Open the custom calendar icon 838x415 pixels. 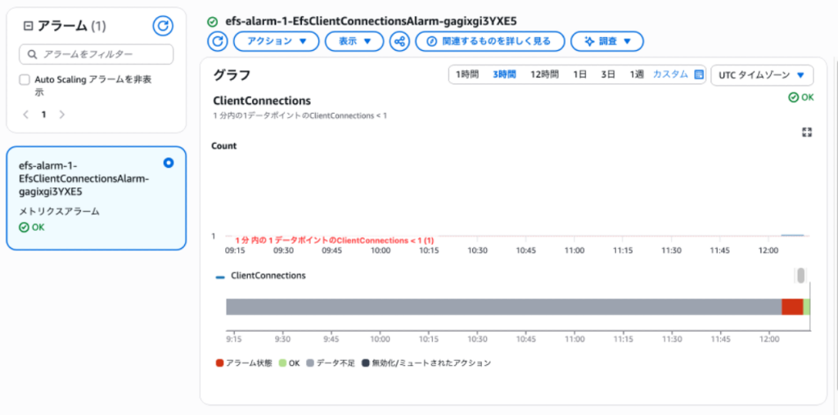(x=699, y=74)
